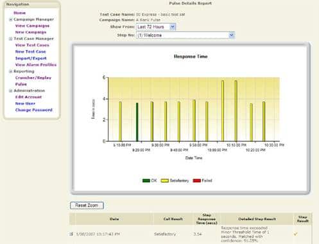Screen dimensions: 319x244
Task: Open the Import/Export page
Action: [x=31, y=58]
